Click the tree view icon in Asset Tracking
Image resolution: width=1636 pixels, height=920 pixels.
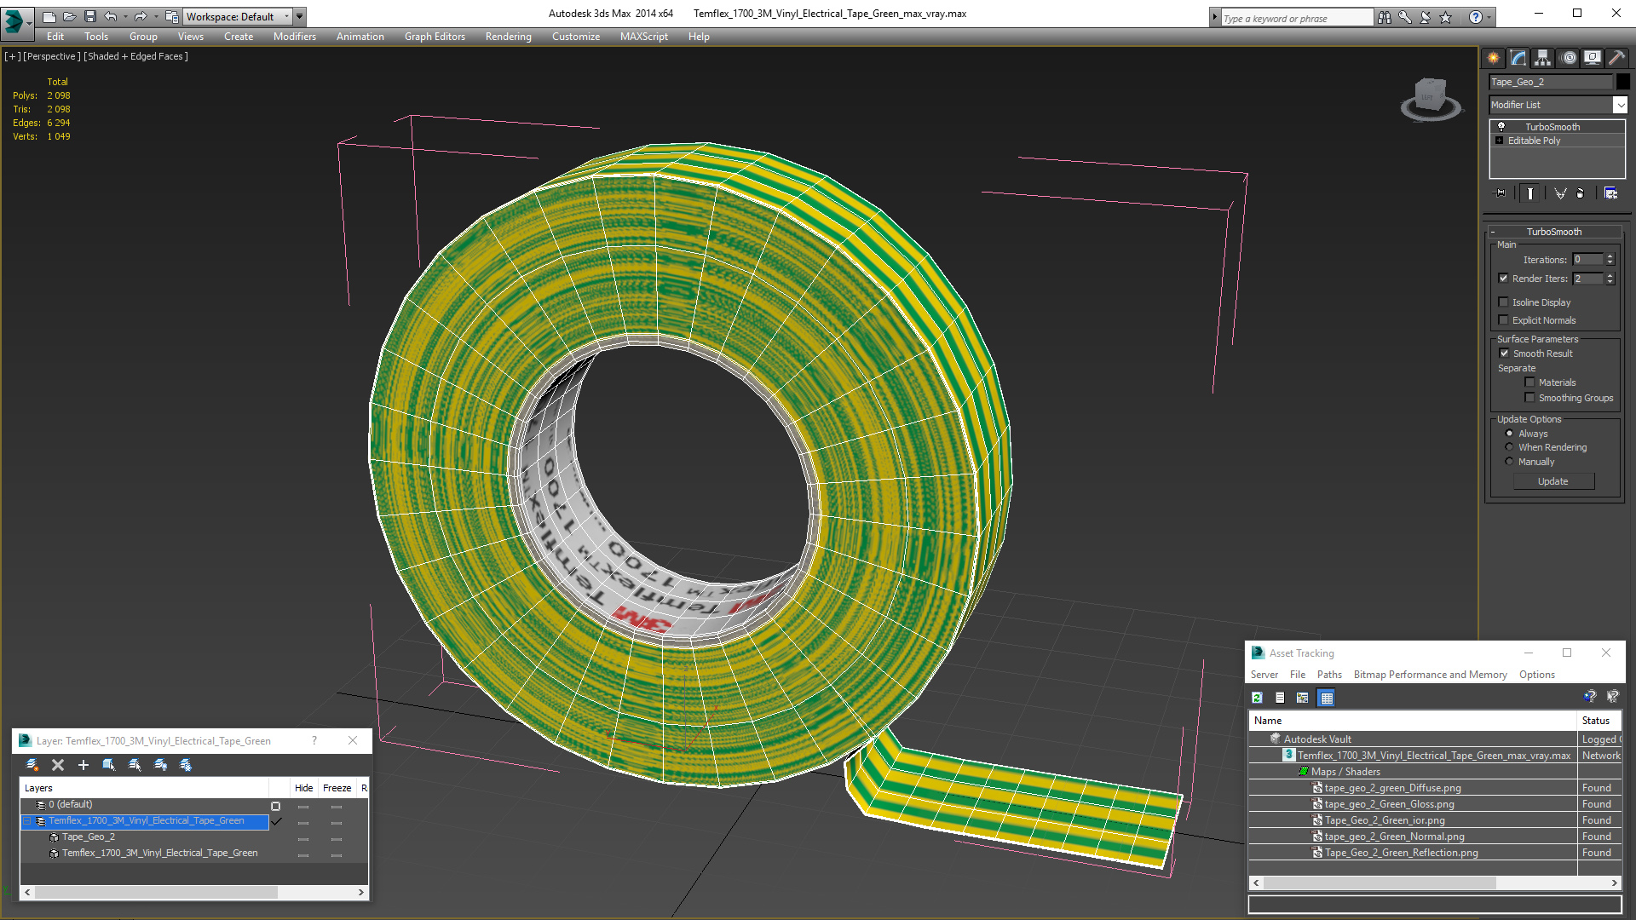[x=1303, y=698]
